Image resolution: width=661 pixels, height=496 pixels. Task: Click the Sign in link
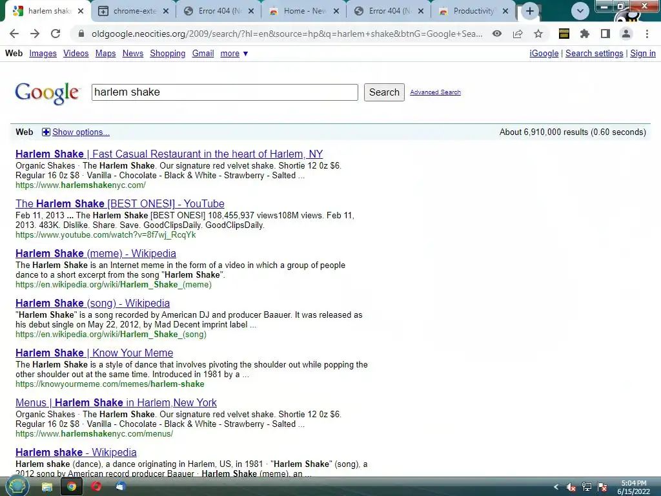coord(642,54)
